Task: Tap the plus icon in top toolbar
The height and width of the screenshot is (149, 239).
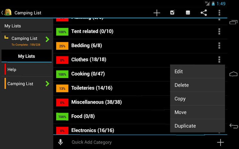Action: (x=157, y=13)
